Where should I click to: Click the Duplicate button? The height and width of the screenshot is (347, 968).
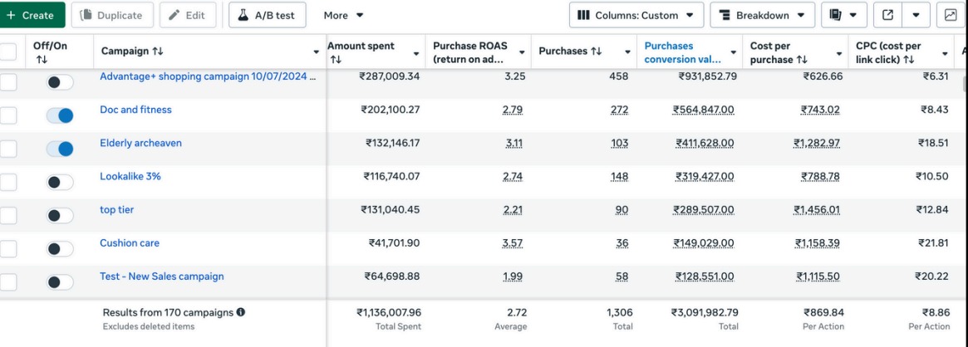111,15
